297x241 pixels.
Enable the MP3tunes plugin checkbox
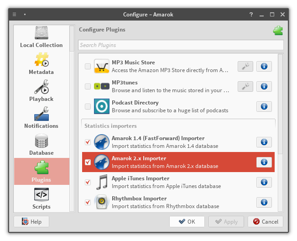(x=88, y=86)
